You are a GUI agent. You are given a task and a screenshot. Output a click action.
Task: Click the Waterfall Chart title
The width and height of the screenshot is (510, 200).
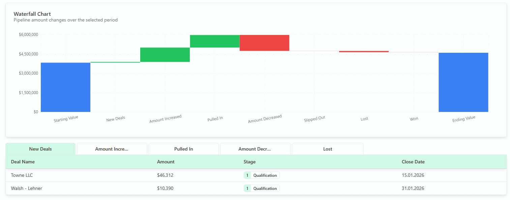click(32, 14)
